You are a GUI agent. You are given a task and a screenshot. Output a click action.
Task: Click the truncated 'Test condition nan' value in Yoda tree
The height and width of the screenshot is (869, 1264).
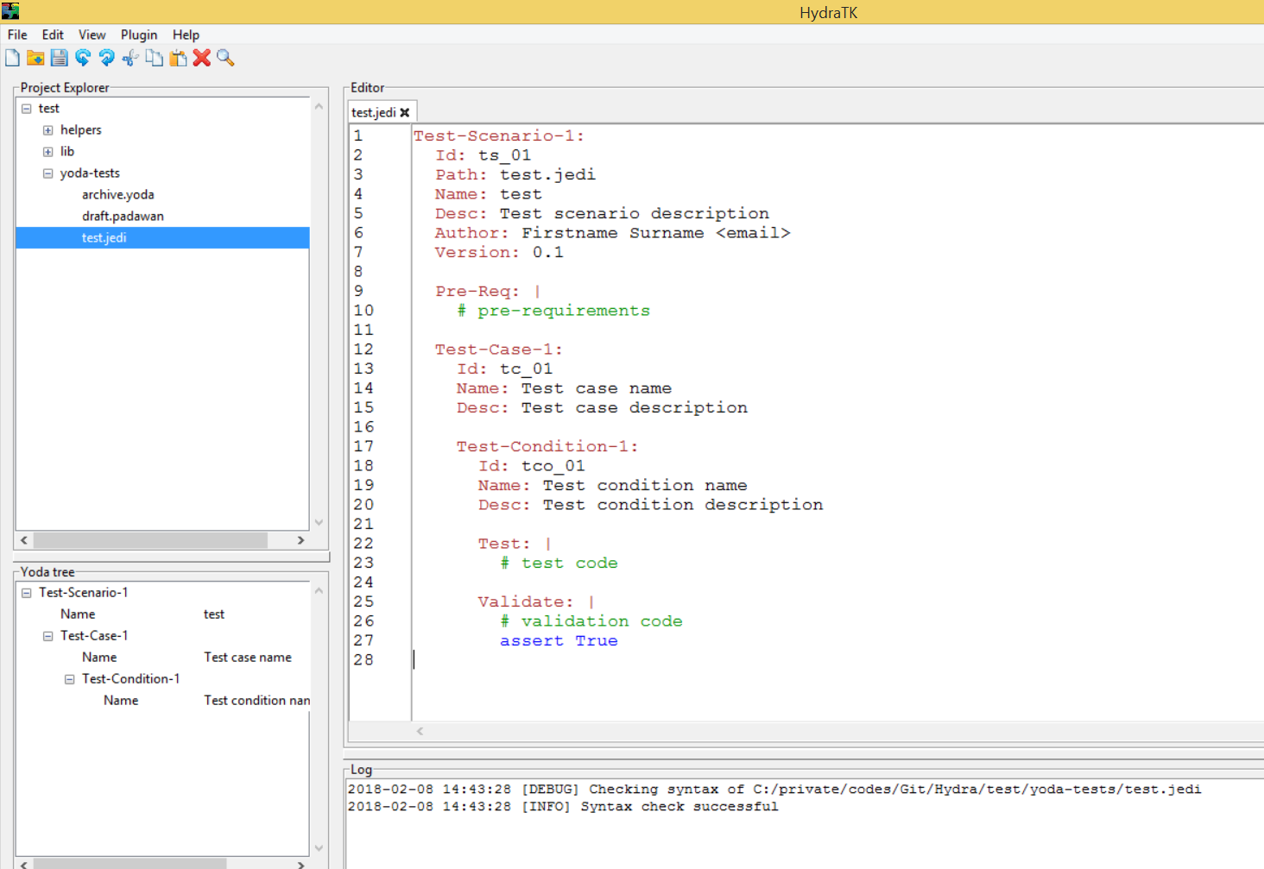pos(256,701)
